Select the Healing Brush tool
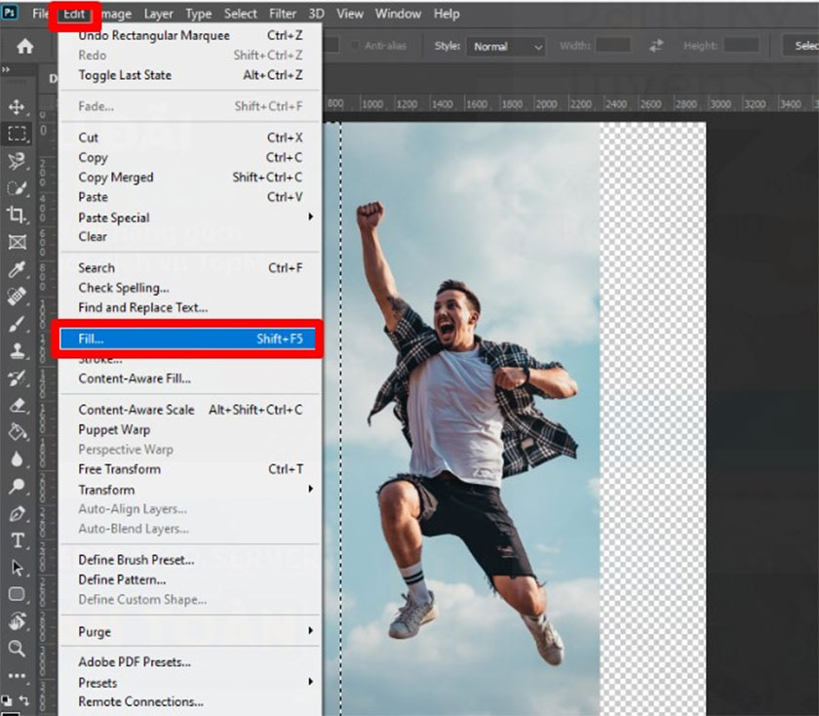The height and width of the screenshot is (716, 819). [17, 297]
